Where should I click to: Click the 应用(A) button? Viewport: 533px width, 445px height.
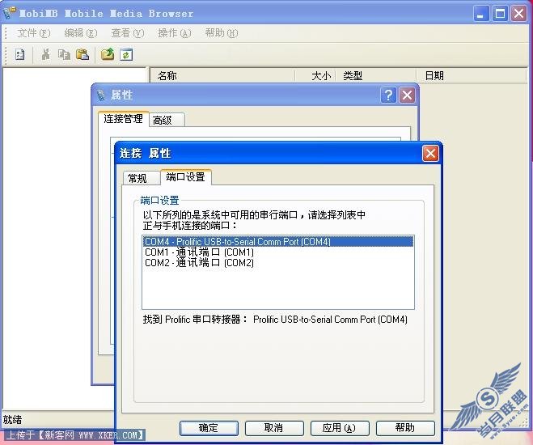coord(340,428)
